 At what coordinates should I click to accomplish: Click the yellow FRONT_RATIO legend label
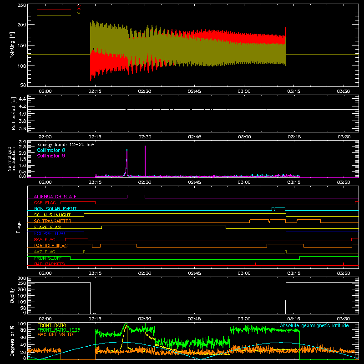click(52, 325)
